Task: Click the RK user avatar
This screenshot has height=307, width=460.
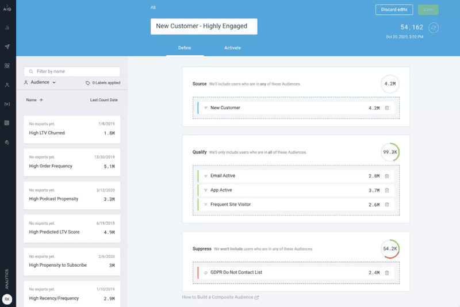Action: click(7, 300)
